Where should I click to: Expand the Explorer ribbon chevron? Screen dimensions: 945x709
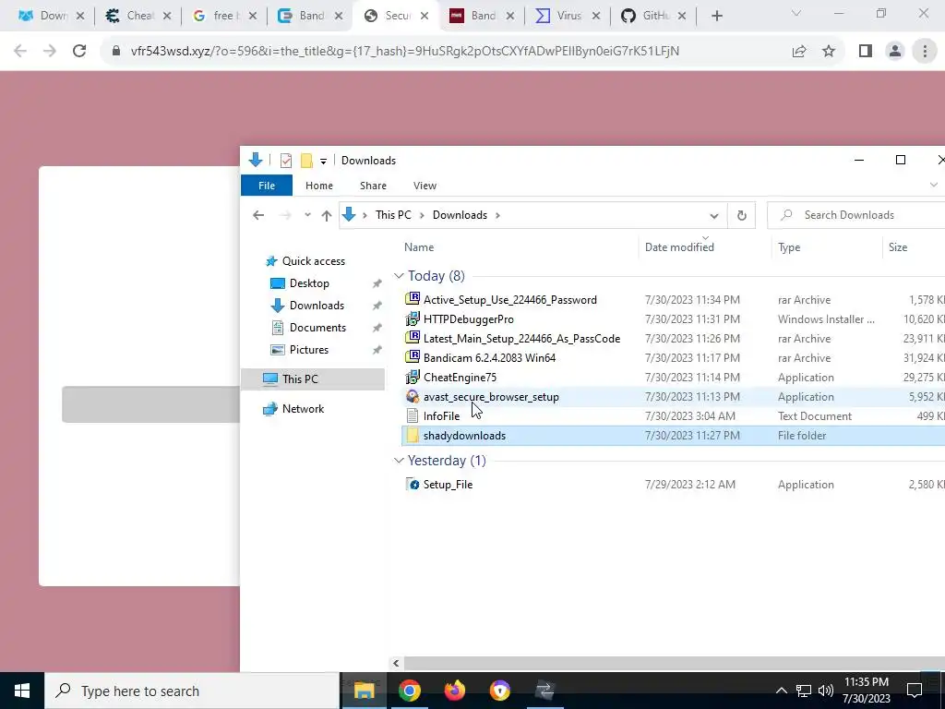[934, 185]
